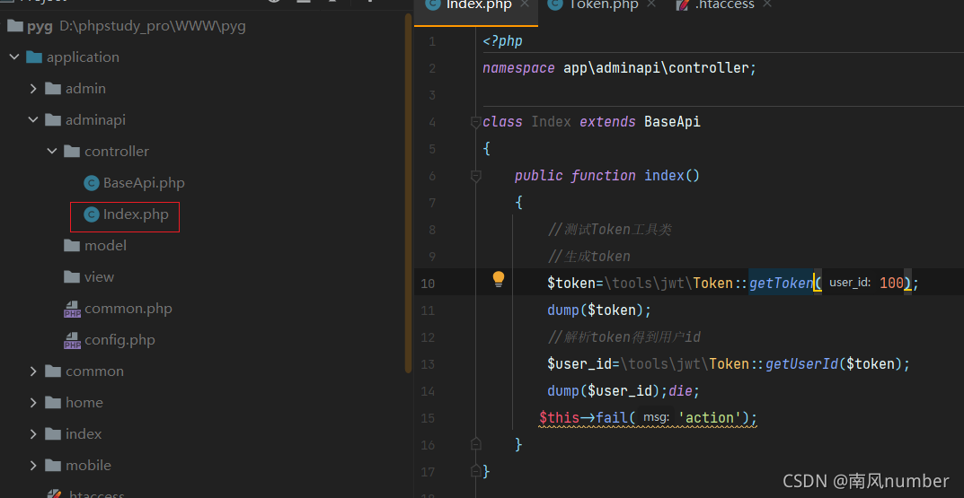
Task: Click the application folder icon
Action: pos(34,57)
